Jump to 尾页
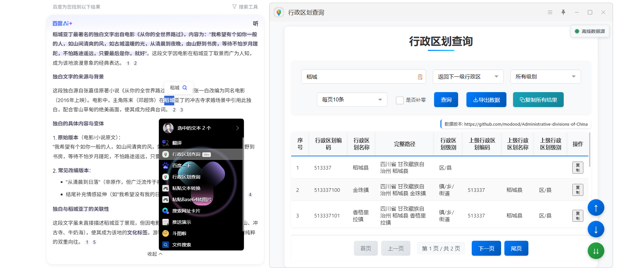 point(516,248)
